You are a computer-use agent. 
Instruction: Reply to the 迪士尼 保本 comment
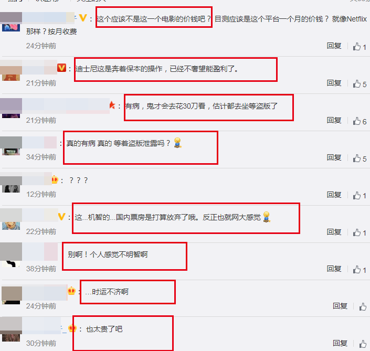334,83
